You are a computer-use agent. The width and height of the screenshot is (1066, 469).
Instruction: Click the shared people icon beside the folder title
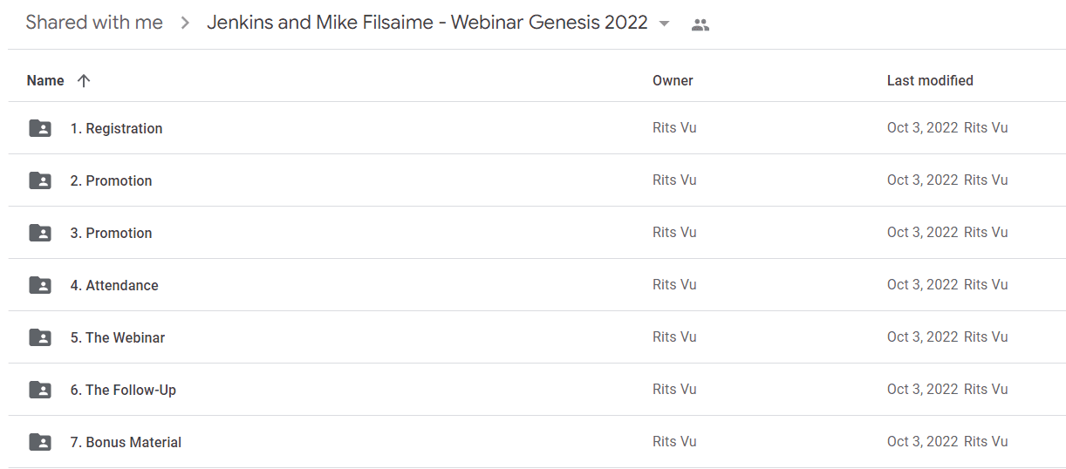point(700,24)
